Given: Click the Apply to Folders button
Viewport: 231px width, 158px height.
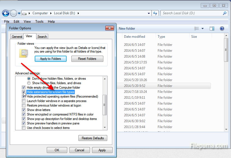Looking at the screenshot, I should pos(51,59).
